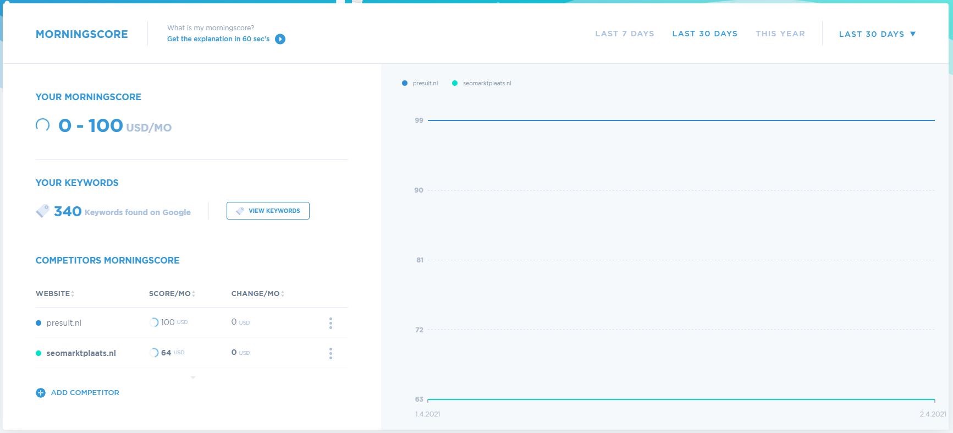Click the 'Your Morningscore' heading
Screen dimensions: 953x433
point(89,97)
